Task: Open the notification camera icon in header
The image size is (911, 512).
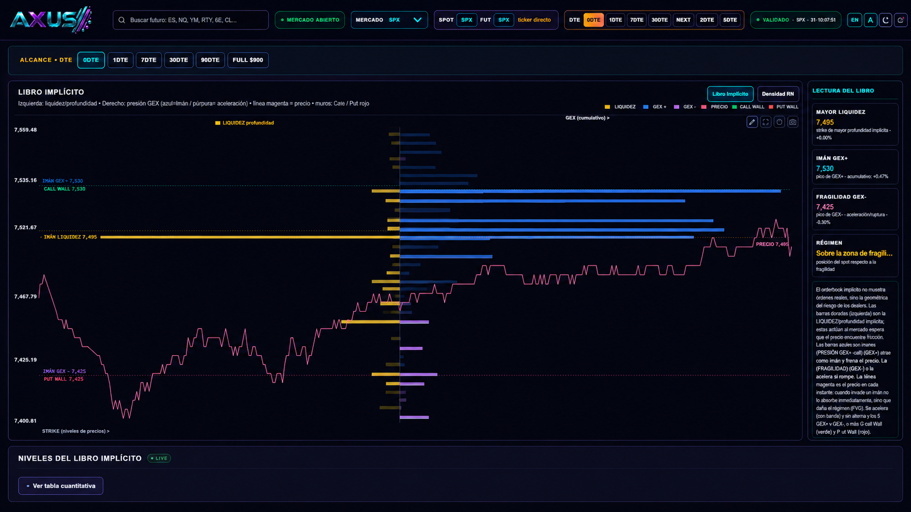Action: [901, 20]
